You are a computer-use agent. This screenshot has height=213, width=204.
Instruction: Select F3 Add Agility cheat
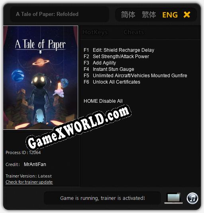point(100,63)
